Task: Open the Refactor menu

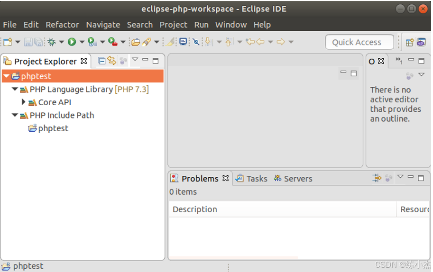Action: pyautogui.click(x=62, y=25)
